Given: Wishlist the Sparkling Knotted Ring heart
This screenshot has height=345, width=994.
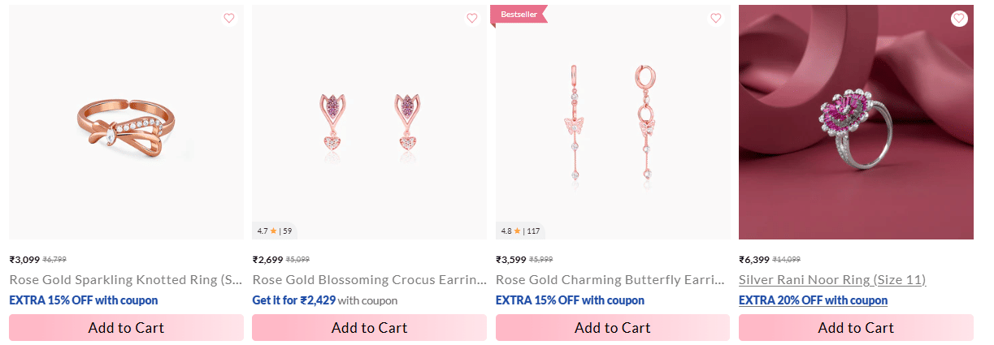Looking at the screenshot, I should click(x=228, y=19).
